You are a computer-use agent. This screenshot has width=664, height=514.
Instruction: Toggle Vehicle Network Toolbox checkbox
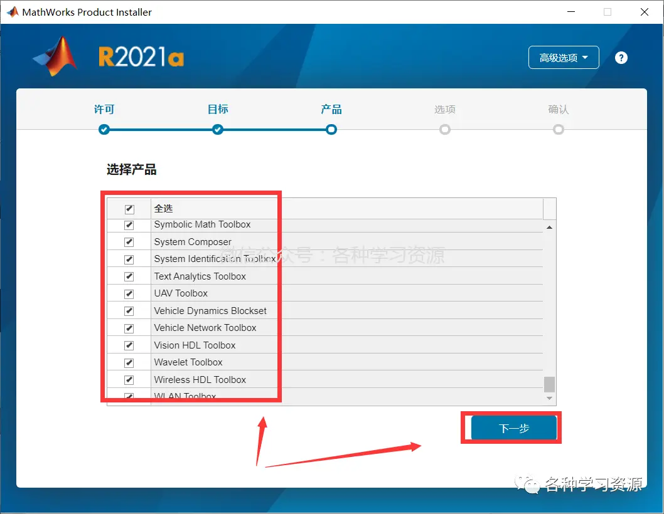point(129,328)
